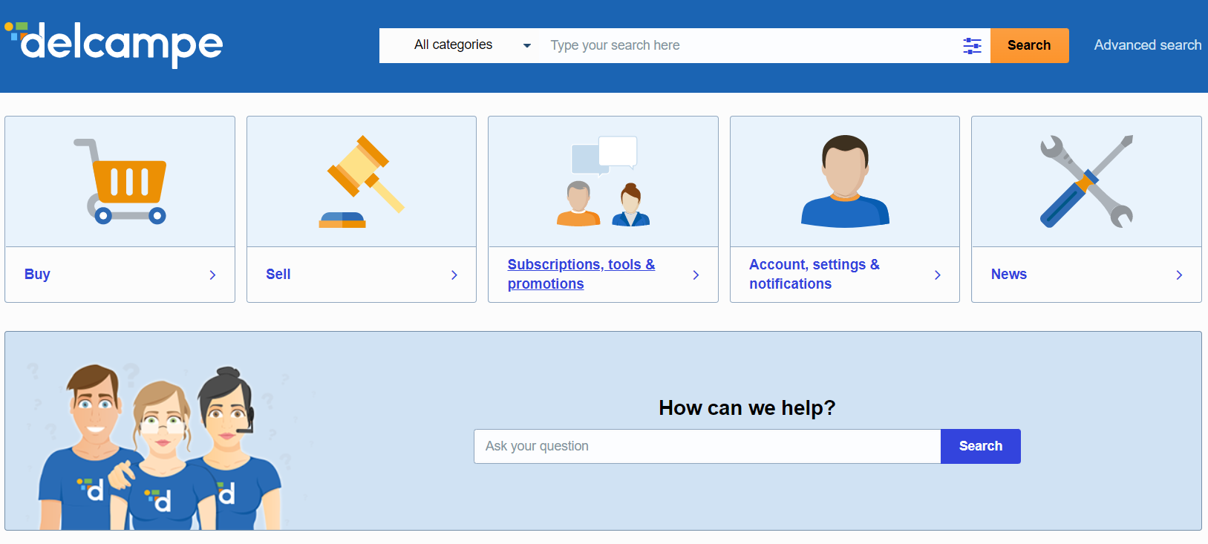
Task: Open Subscriptions, tools & promotions link
Action: point(581,274)
